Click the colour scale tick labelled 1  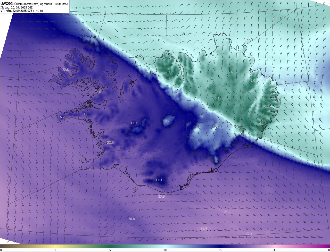pyautogui.click(x=55, y=250)
